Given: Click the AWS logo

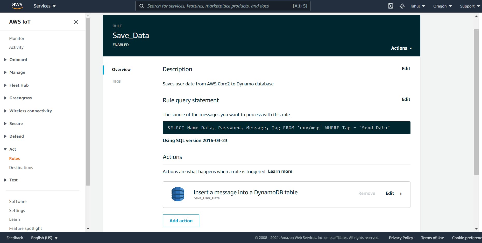Looking at the screenshot, I should click(x=17, y=6).
